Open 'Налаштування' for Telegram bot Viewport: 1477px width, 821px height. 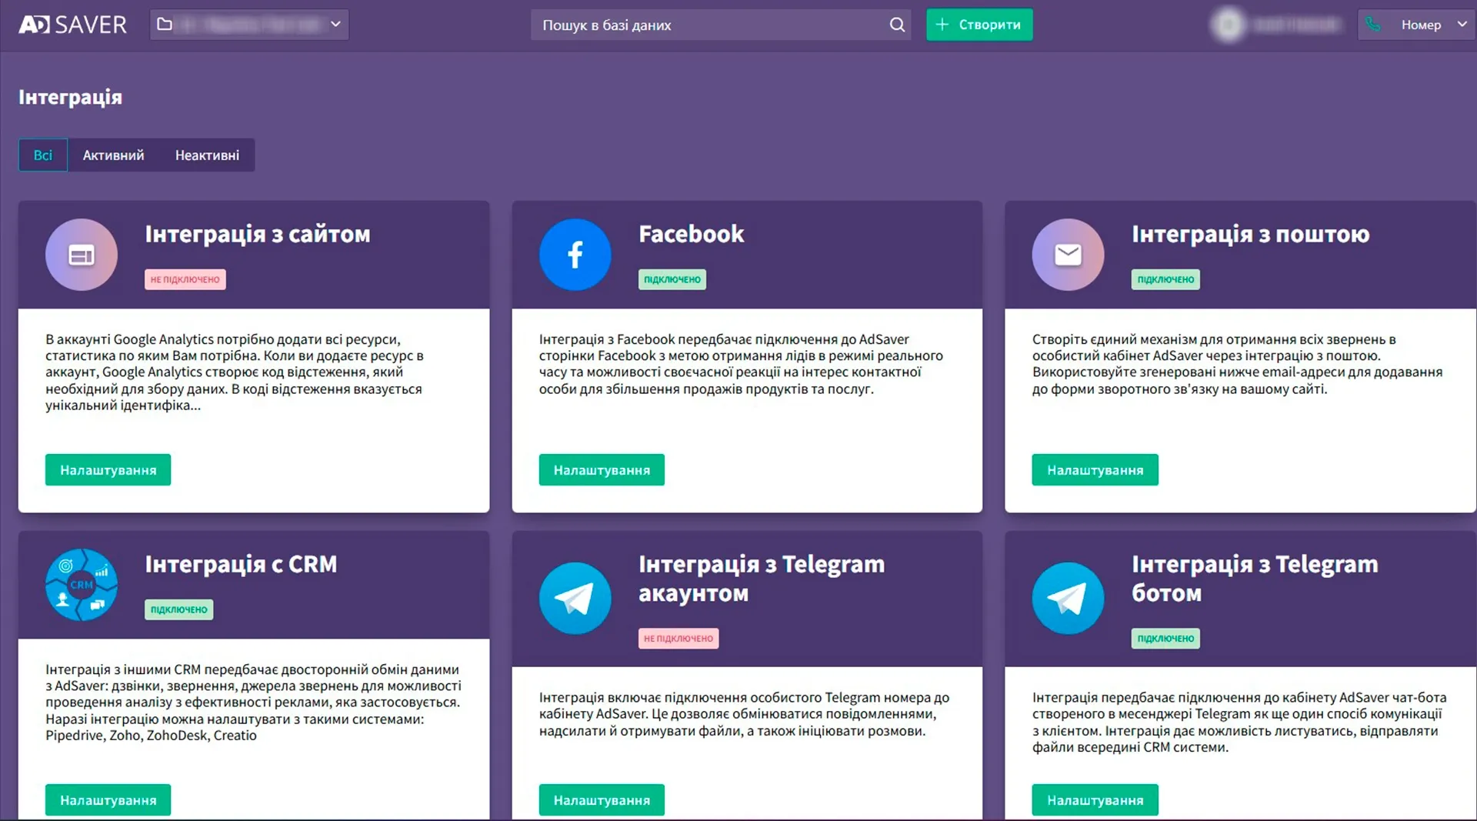(1095, 800)
